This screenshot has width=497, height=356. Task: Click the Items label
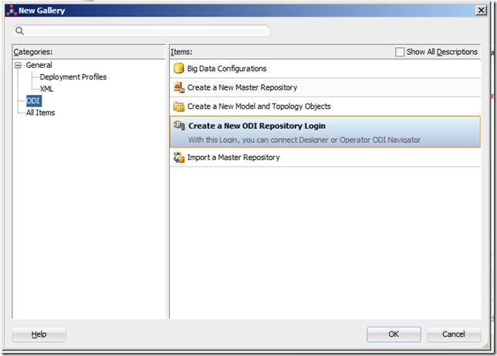click(181, 52)
